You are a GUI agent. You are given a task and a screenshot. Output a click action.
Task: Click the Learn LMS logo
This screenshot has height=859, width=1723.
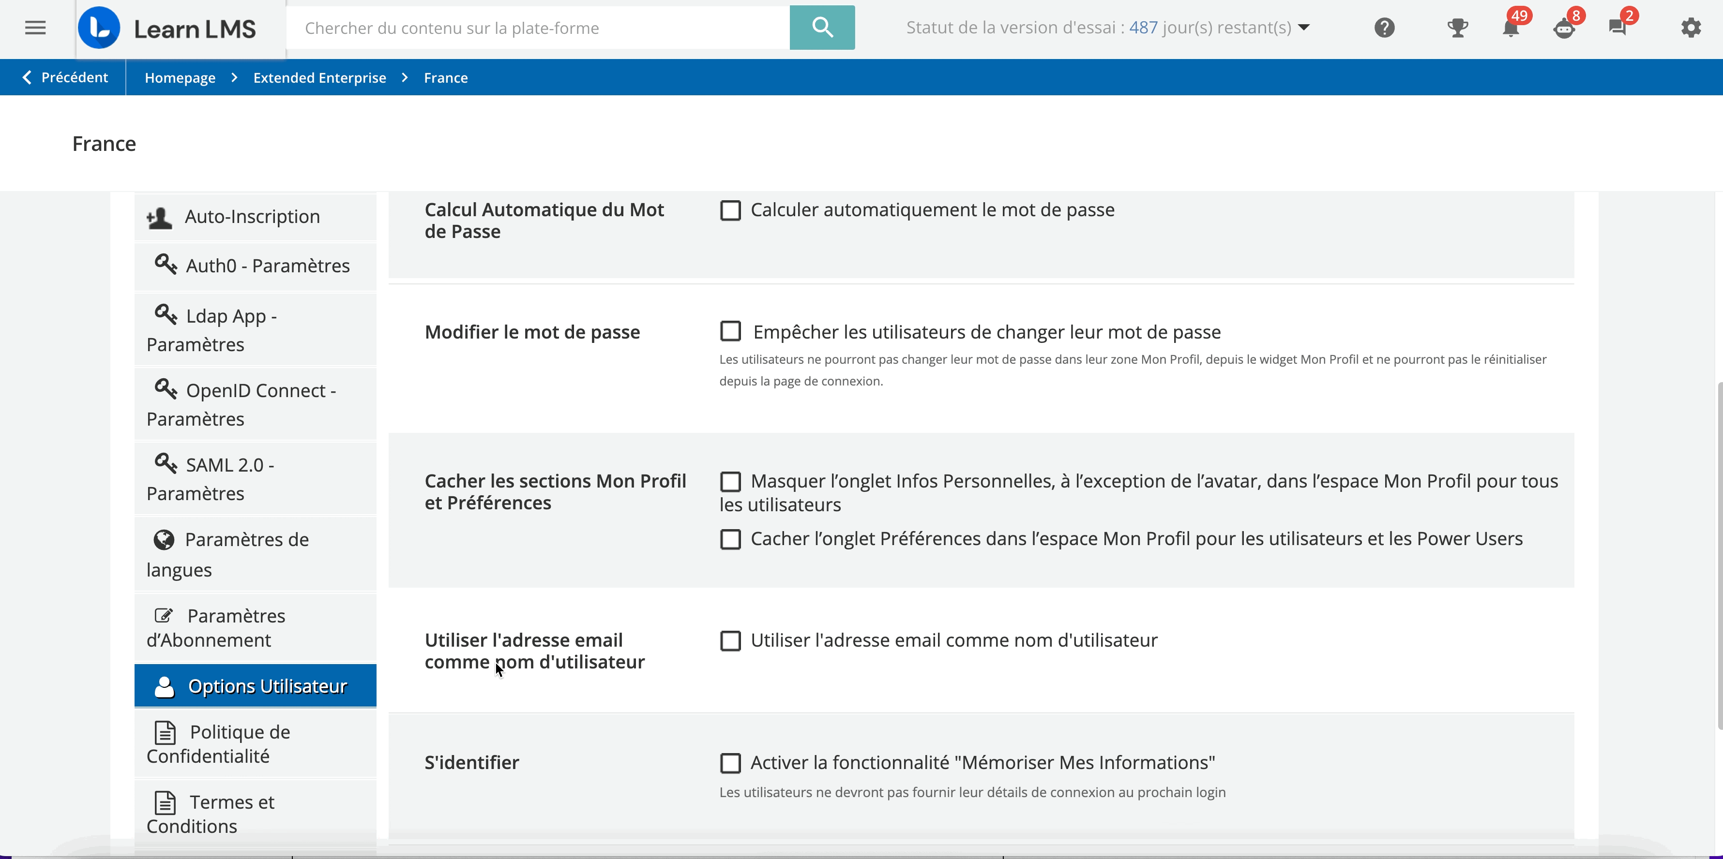click(167, 28)
